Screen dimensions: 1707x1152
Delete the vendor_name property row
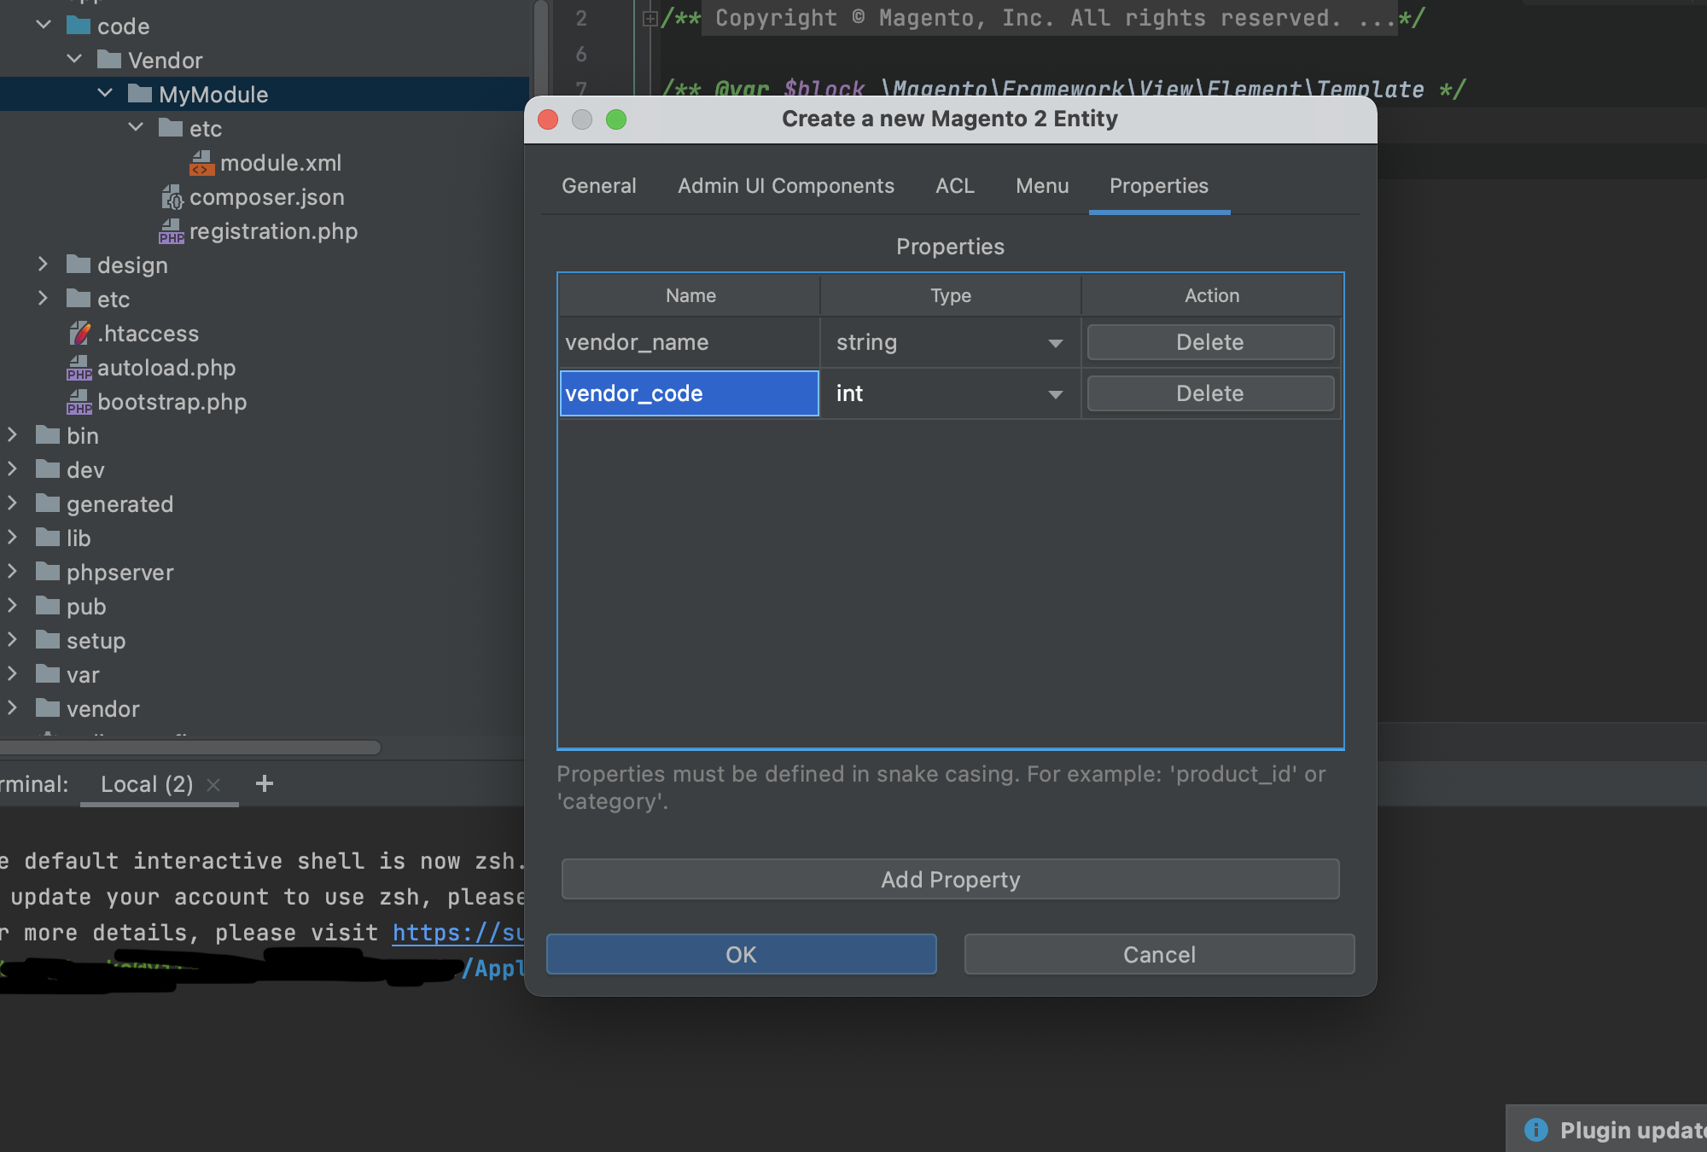tap(1209, 342)
